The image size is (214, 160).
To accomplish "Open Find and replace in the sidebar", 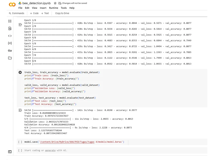I will pos(10,29).
